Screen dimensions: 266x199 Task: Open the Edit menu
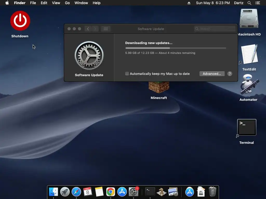44,3
